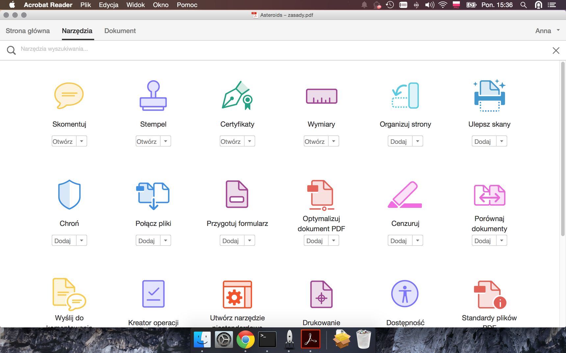566x353 pixels.
Task: Click the volume icon in menu bar
Action: [x=429, y=5]
